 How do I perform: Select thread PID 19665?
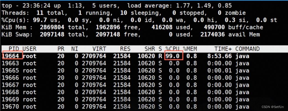pyautogui.click(x=11, y=70)
